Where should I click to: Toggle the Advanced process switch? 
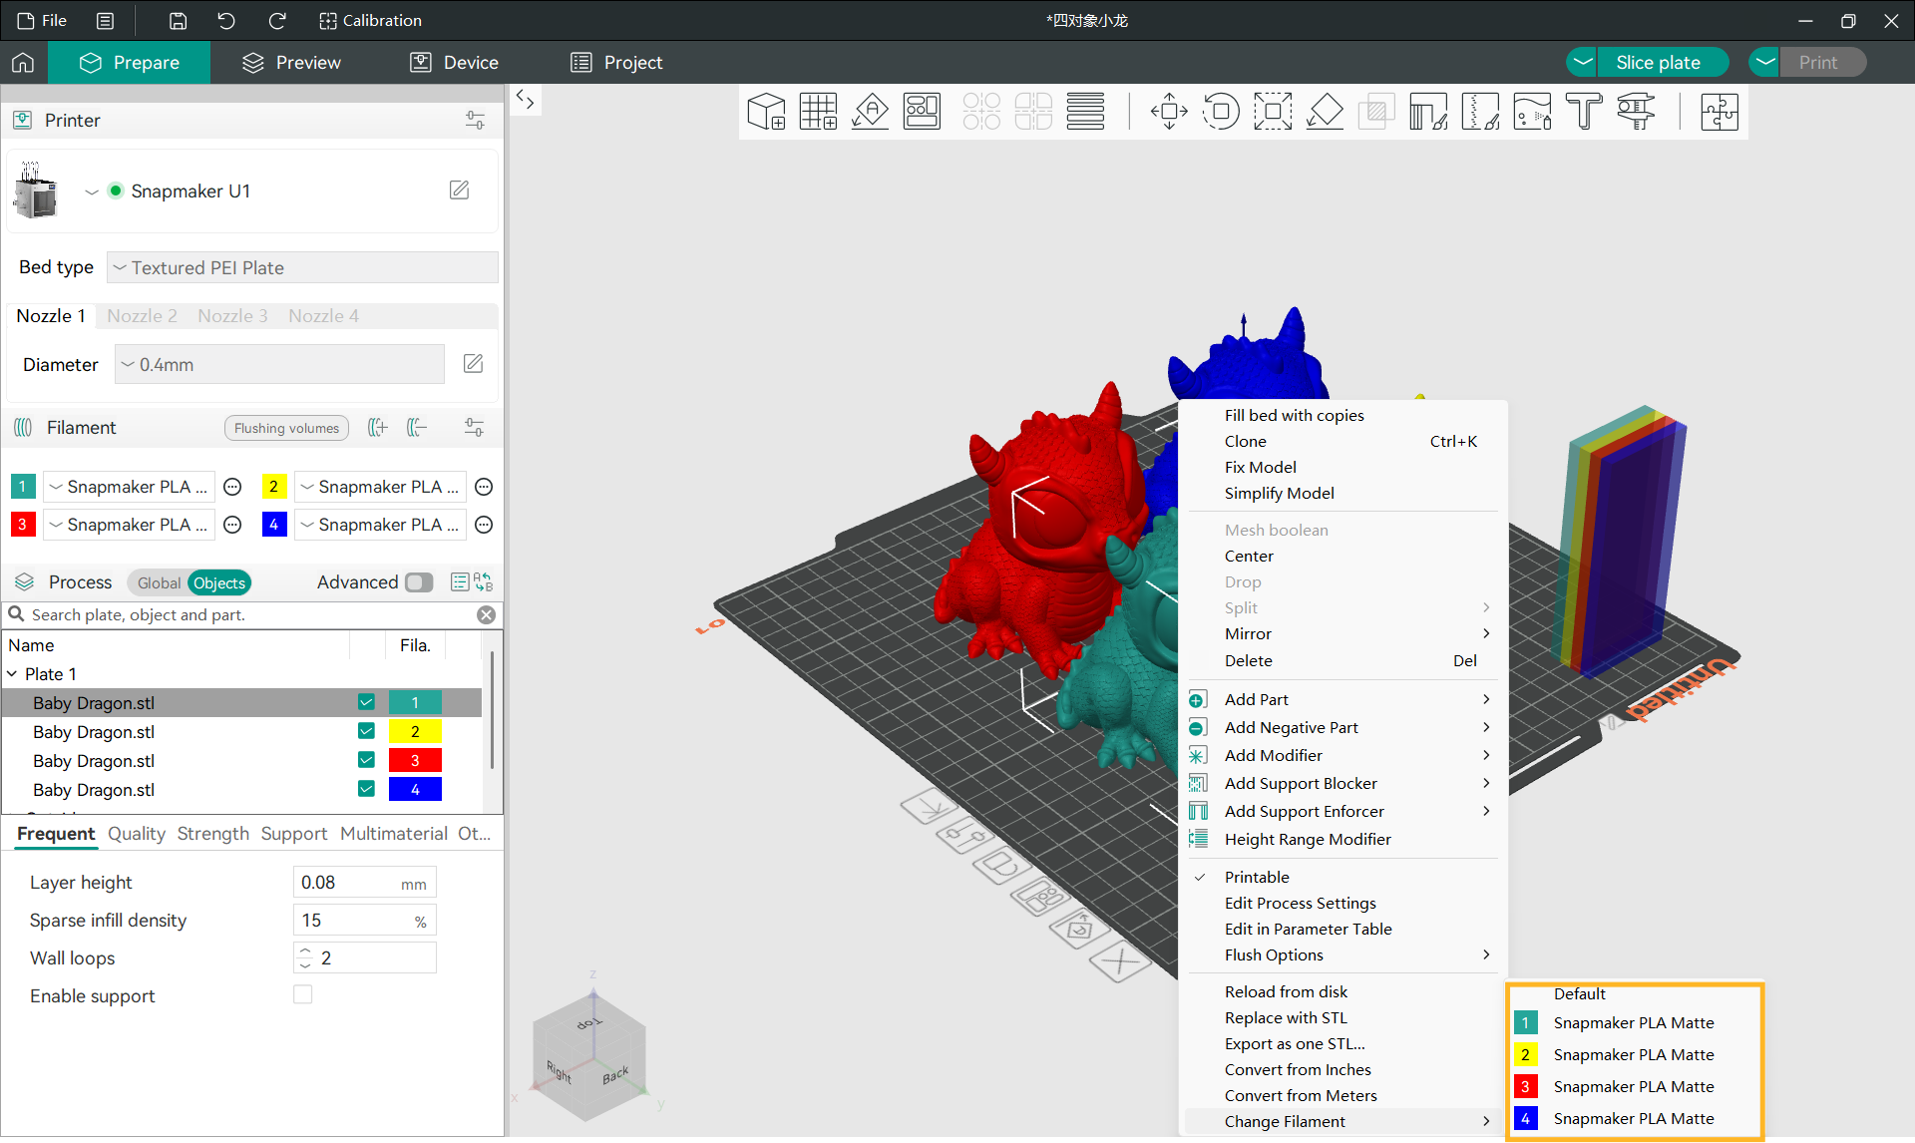pyautogui.click(x=419, y=582)
